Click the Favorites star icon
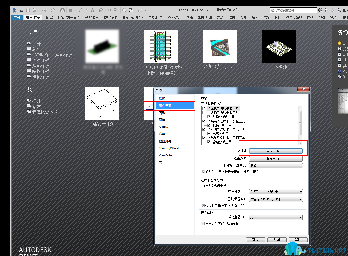 click(333, 10)
